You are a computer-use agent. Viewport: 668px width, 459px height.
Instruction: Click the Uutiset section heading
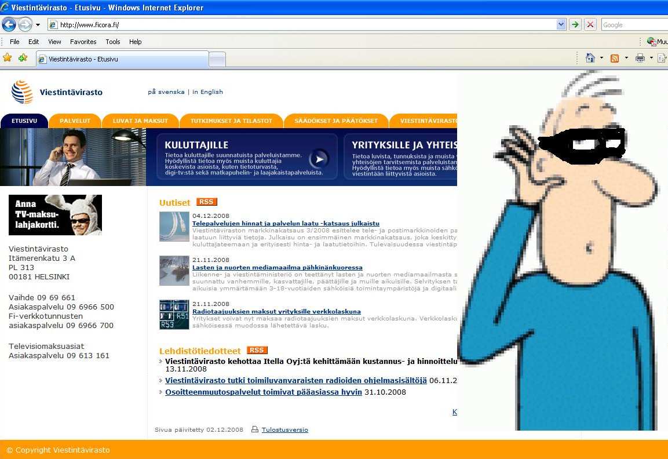pyautogui.click(x=174, y=203)
